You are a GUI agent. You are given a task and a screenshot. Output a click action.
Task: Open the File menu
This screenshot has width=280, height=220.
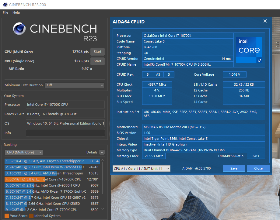click(x=5, y=12)
